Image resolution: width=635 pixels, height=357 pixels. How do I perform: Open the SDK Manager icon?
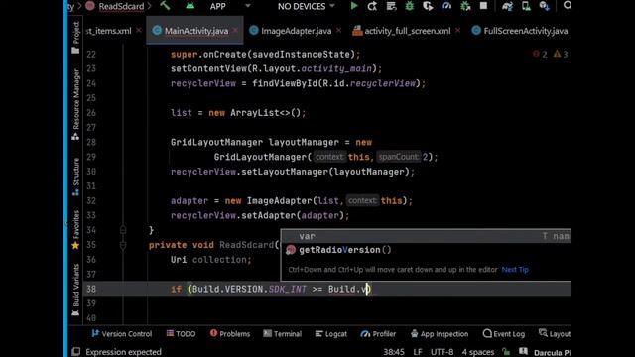coord(545,6)
